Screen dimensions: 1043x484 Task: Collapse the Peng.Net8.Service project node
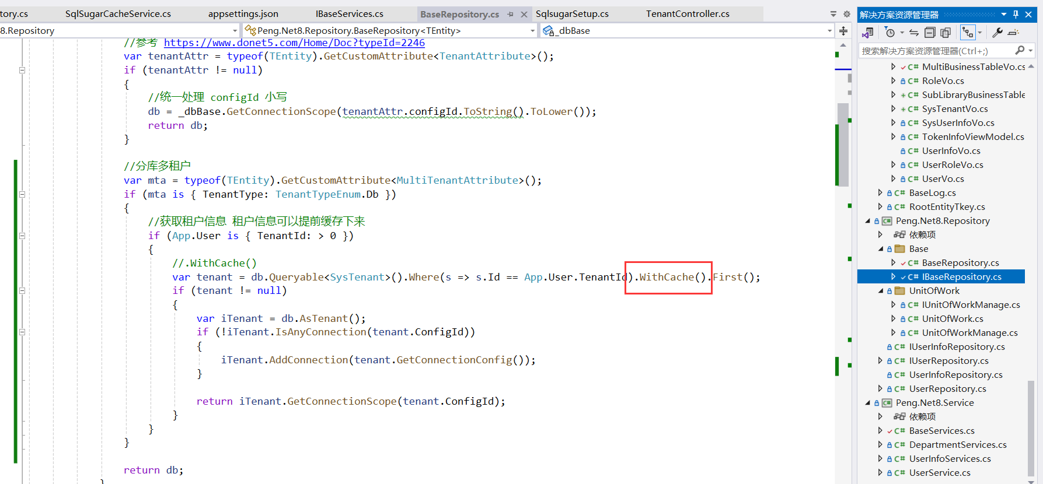[868, 403]
